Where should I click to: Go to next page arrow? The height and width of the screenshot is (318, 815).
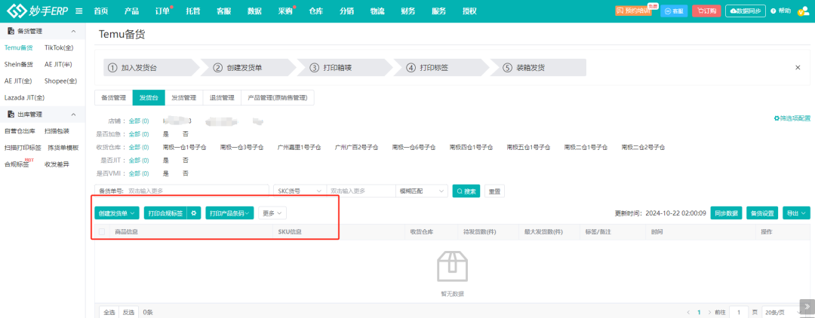tap(709, 312)
